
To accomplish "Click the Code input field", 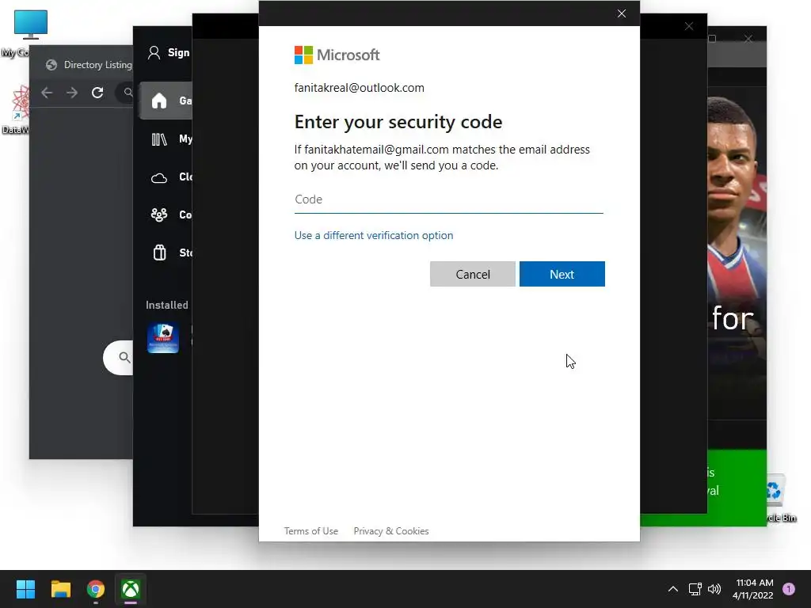I will tap(448, 199).
